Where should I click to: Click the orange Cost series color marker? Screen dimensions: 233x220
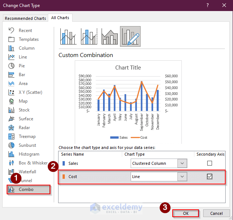(64, 177)
